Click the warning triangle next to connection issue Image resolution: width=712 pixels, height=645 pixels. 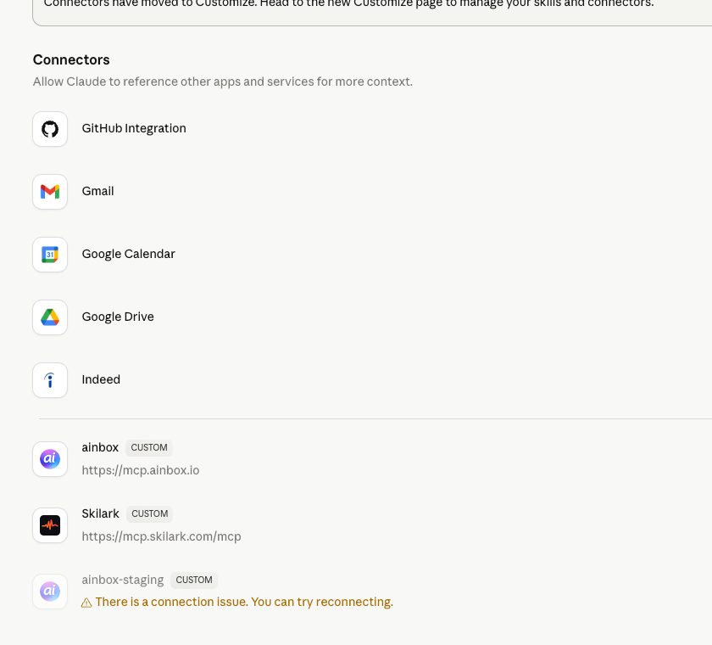pyautogui.click(x=86, y=602)
